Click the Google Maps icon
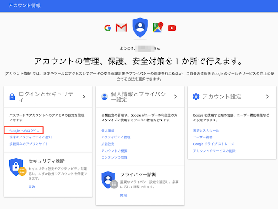Viewport: 278px width, 209px height. coord(158,27)
